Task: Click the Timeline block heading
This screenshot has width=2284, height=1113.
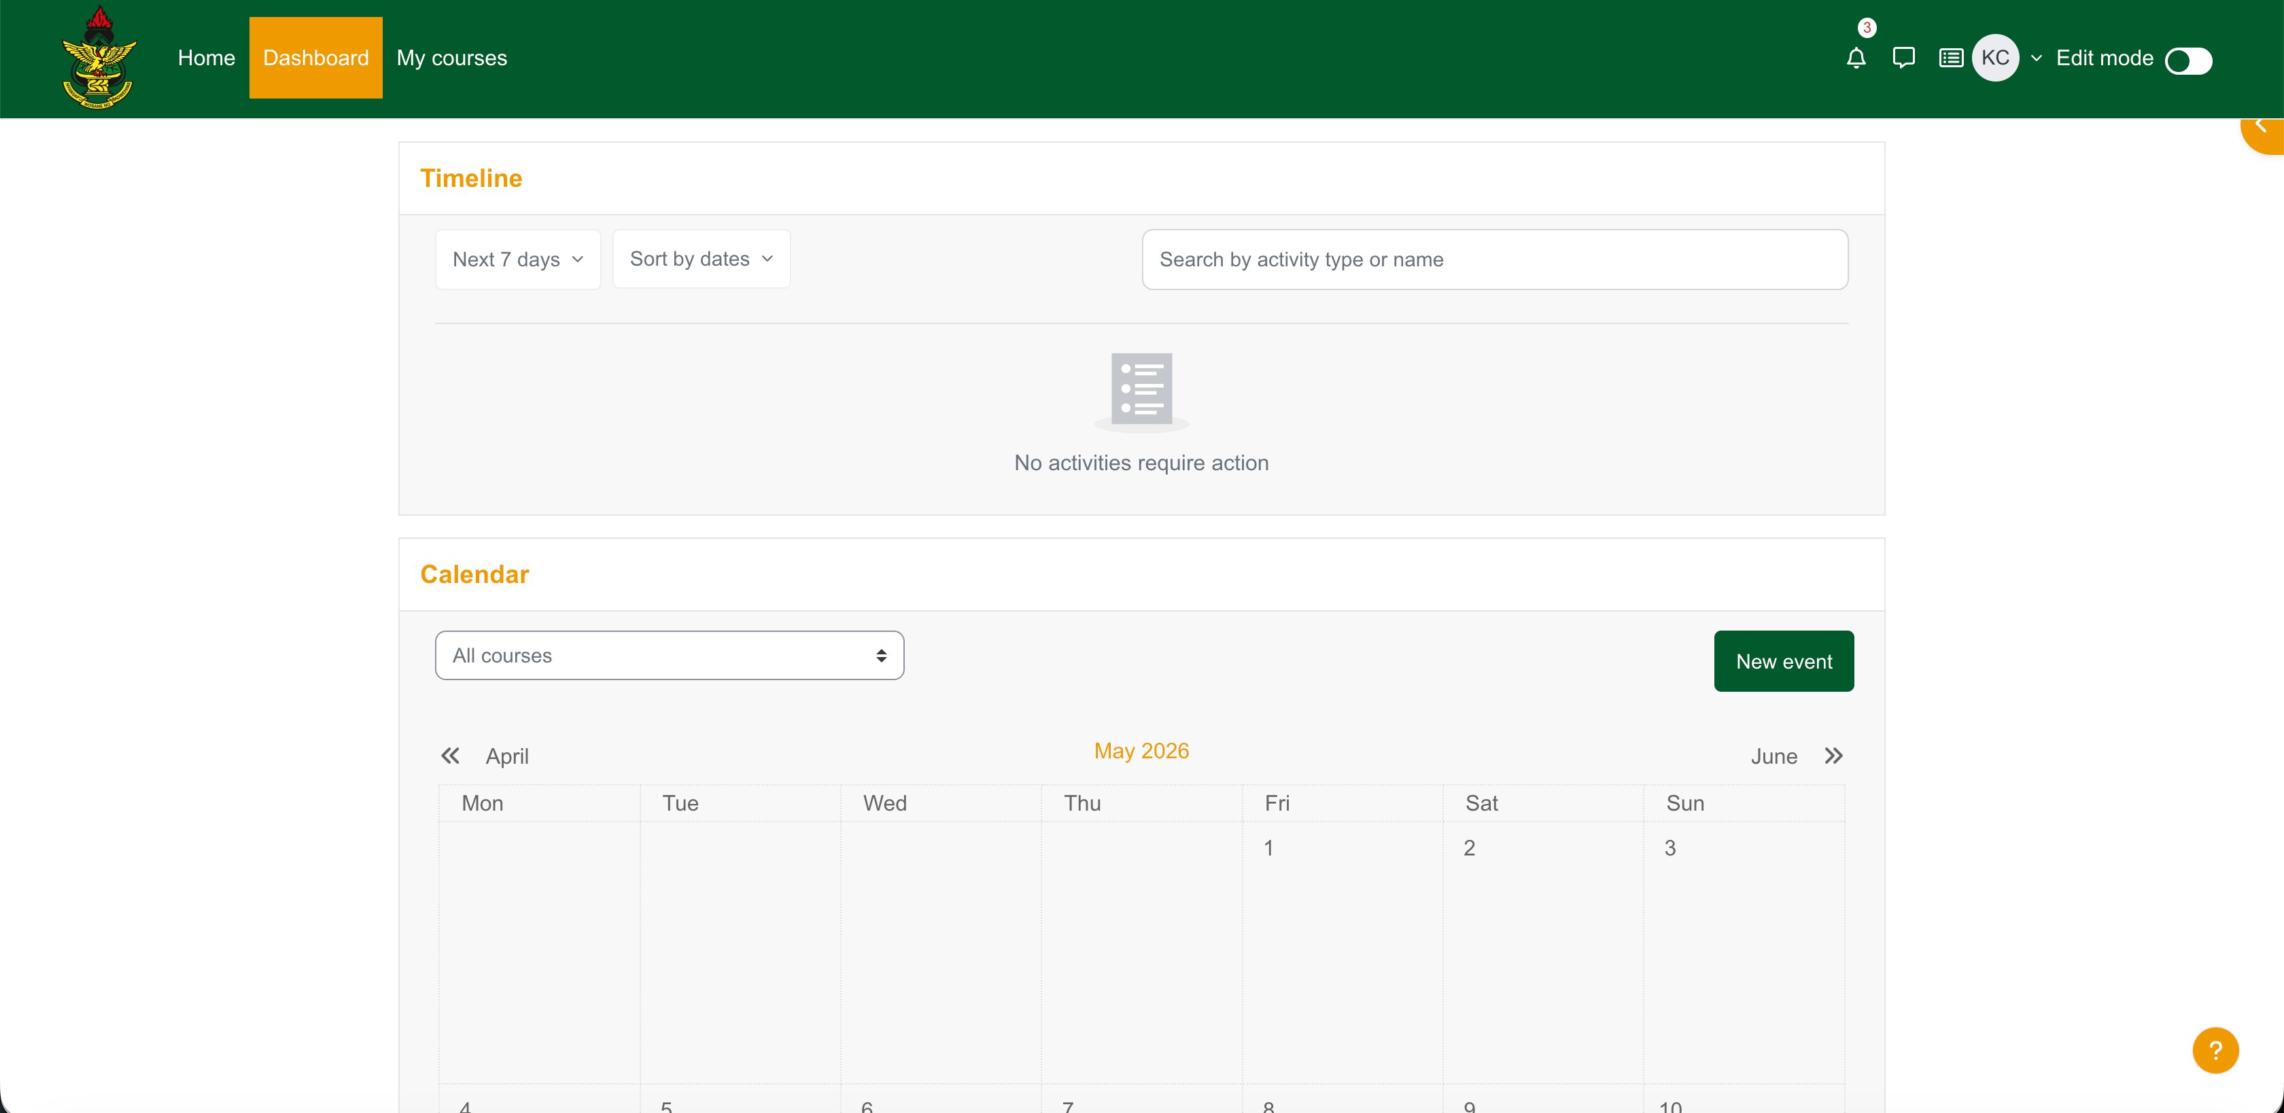Action: tap(471, 178)
